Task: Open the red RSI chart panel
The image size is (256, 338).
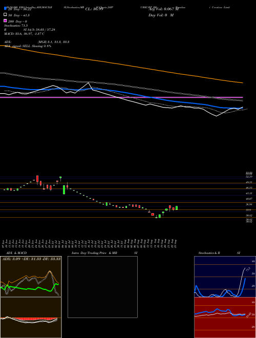Action: tap(225, 318)
